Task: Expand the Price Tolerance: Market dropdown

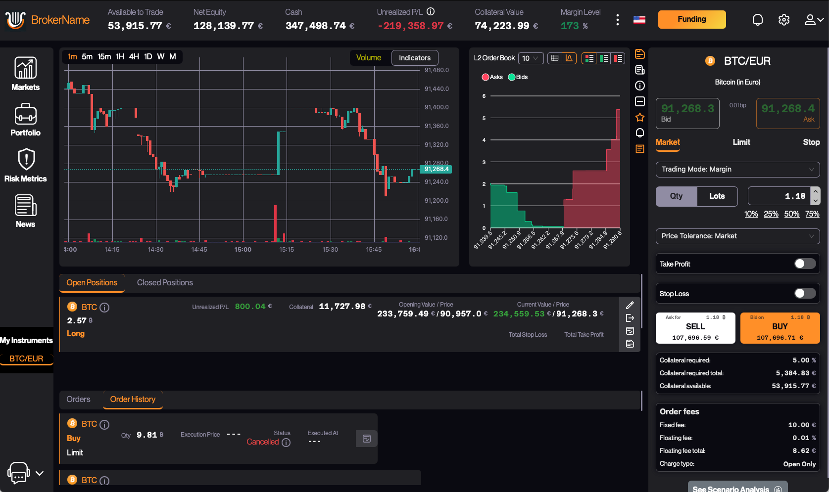Action: 737,236
